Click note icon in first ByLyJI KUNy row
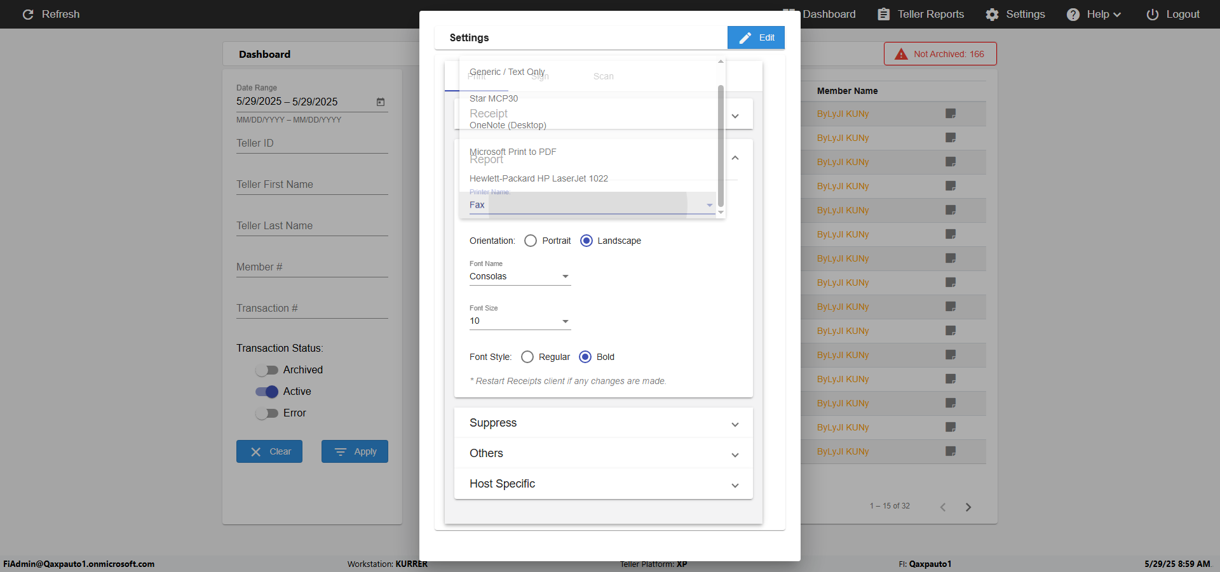The image size is (1220, 572). (x=951, y=114)
